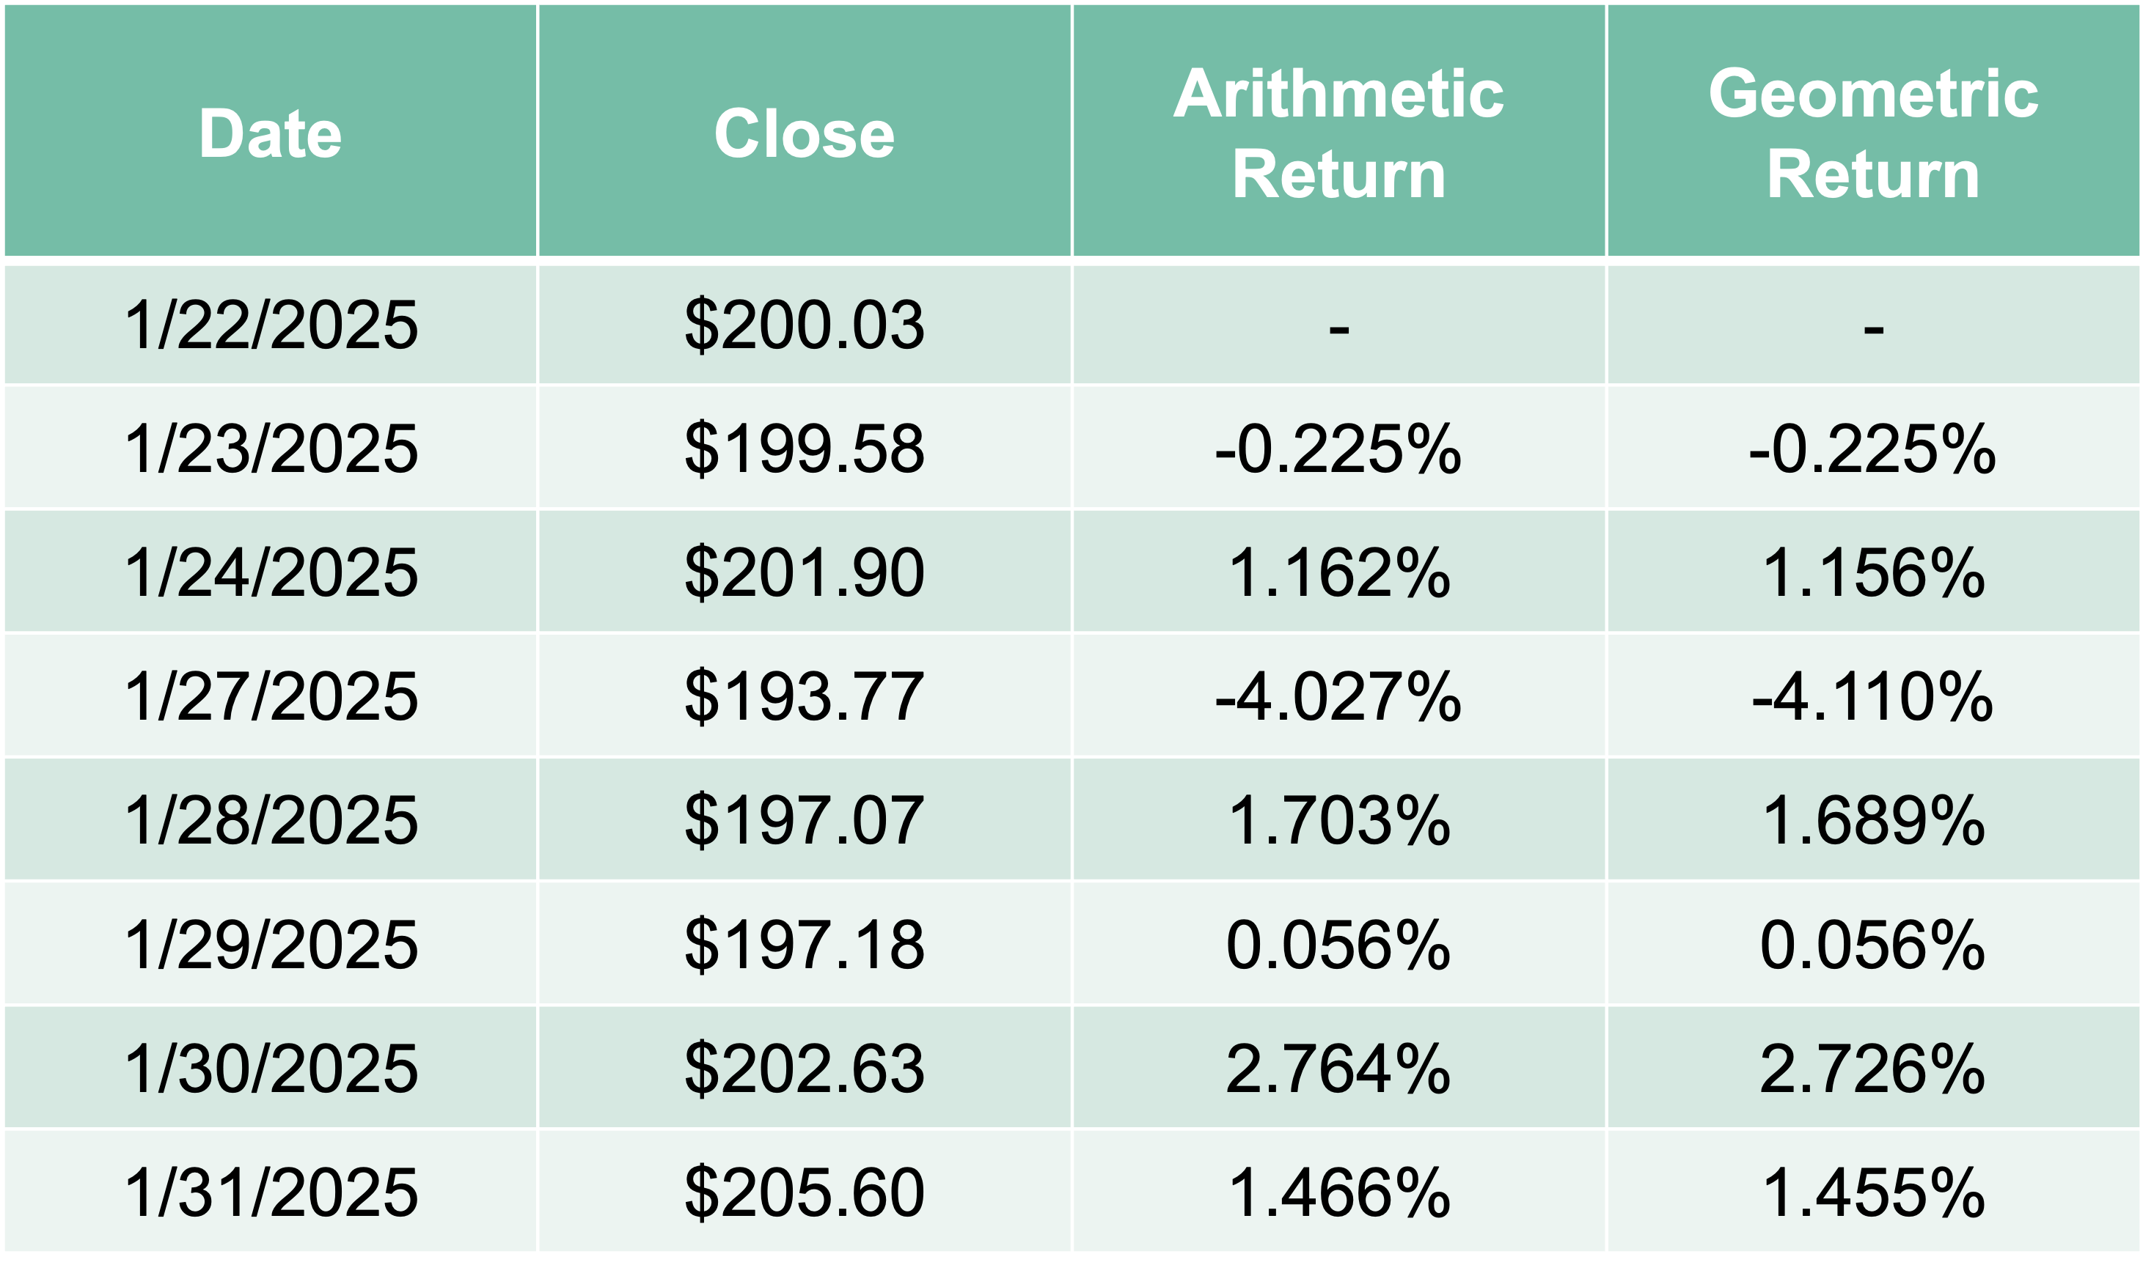Select the 1/23/2025 date cell
2154x1276 pixels.
pos(271,449)
